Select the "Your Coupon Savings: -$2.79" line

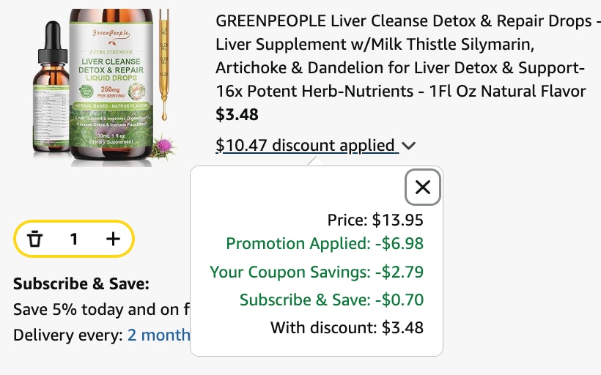(x=317, y=272)
